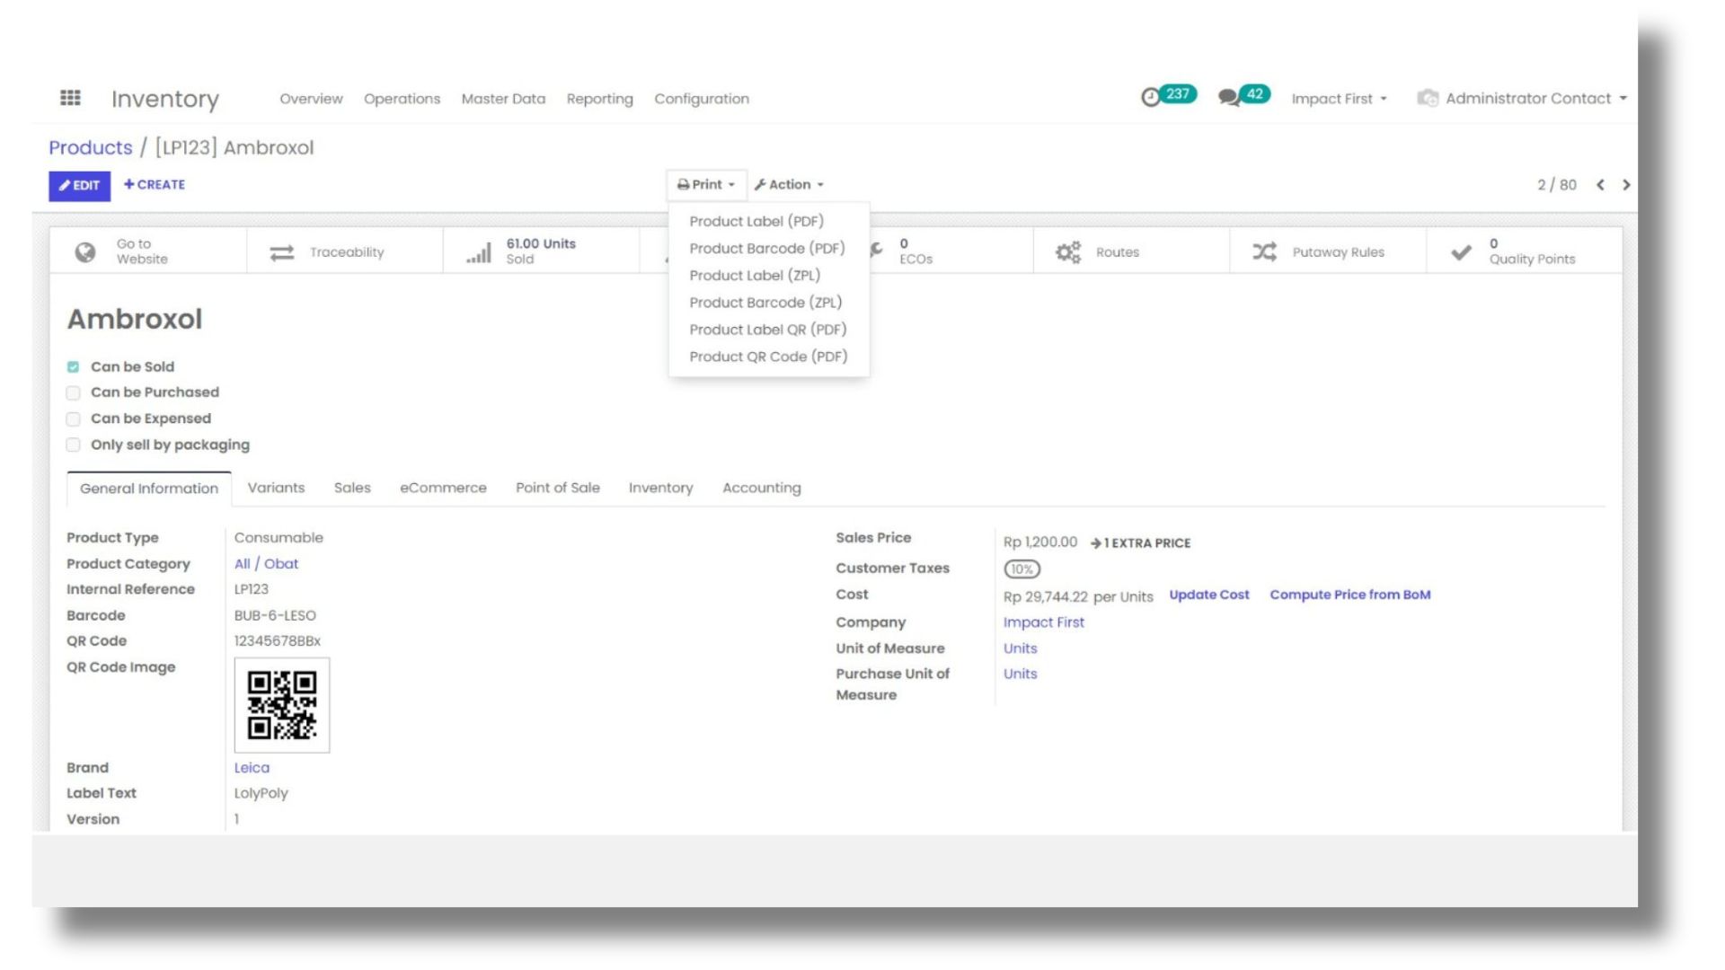The image size is (1725, 970).
Task: Click the Edit button
Action: coord(79,185)
